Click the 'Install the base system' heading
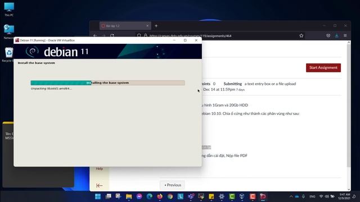The height and width of the screenshot is (202, 360). (x=36, y=63)
